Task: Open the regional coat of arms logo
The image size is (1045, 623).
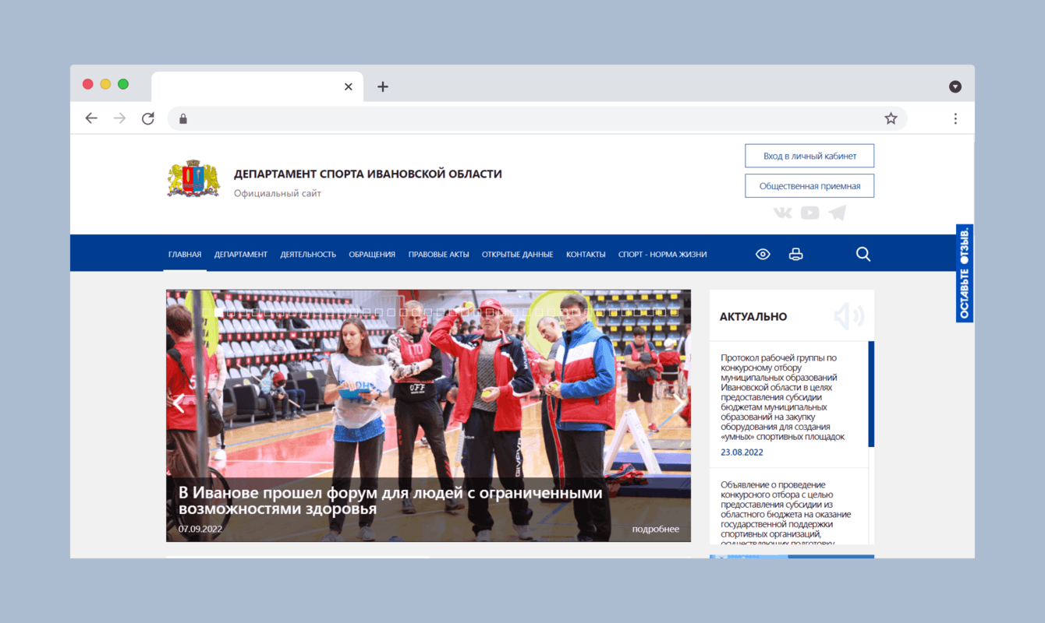Action: point(193,178)
